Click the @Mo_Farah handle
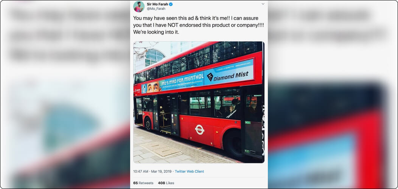This screenshot has height=189, width=398. coord(156,9)
